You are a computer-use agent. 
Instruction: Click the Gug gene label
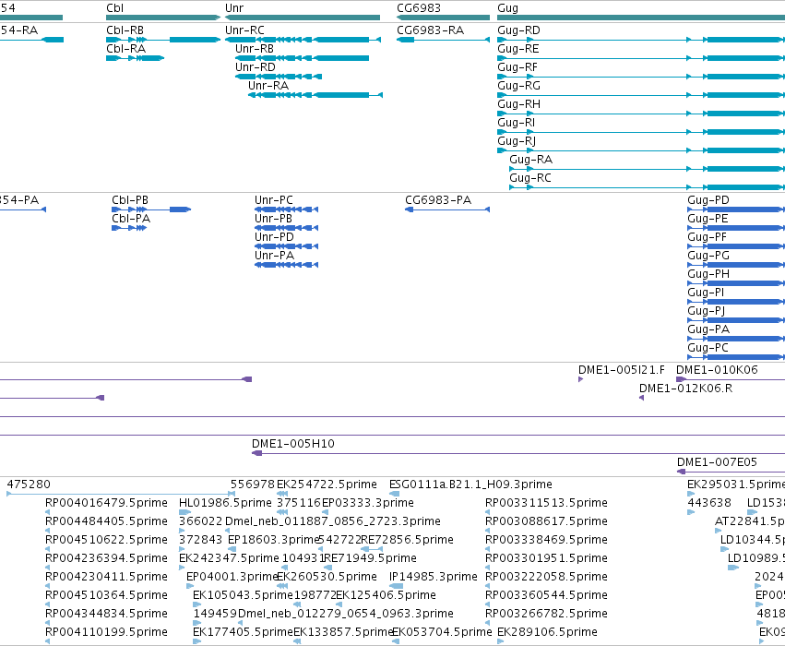507,8
